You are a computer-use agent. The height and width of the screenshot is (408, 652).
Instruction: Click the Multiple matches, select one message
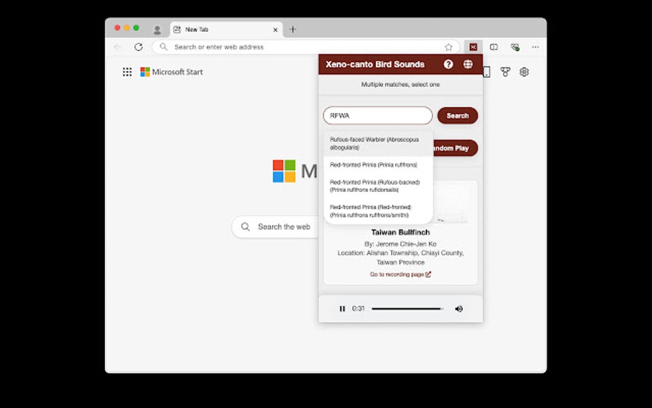point(400,84)
